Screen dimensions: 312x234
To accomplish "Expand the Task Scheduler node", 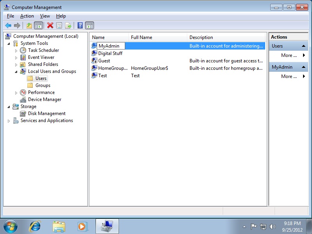I will 16,51.
